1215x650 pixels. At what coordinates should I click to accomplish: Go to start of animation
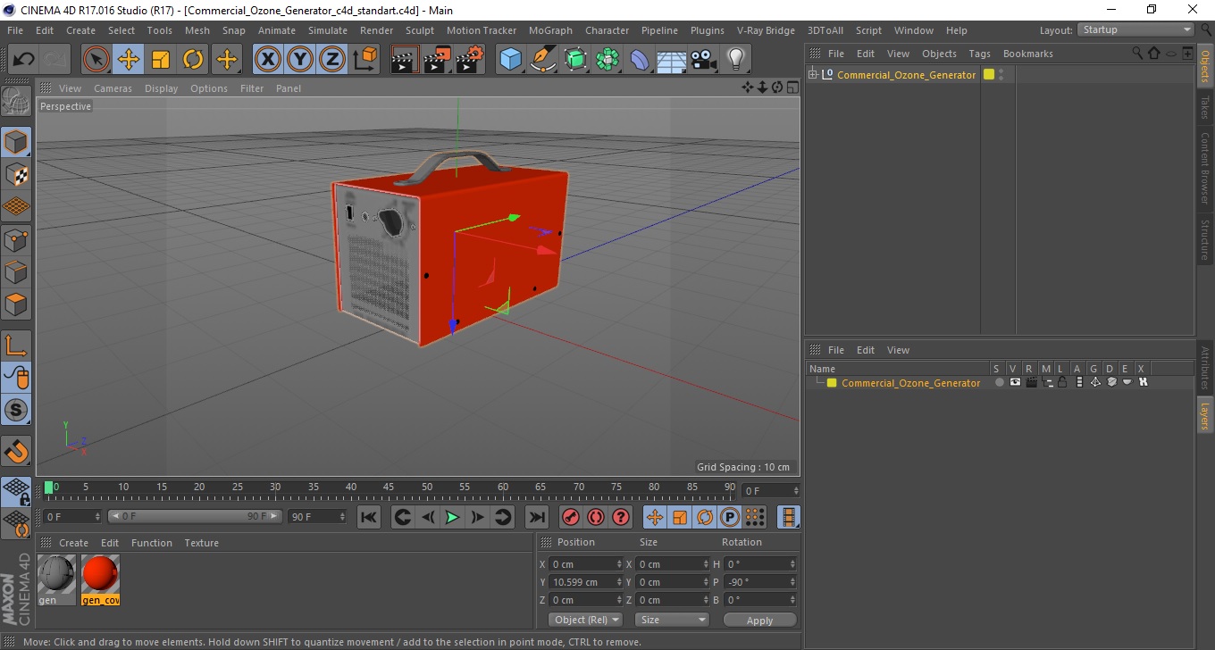369,517
